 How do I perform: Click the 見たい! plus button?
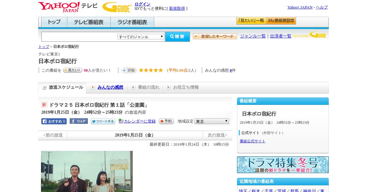tap(72, 70)
